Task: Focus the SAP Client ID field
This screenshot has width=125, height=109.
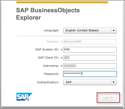Action: click(90, 58)
